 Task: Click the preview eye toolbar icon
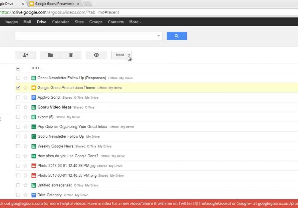coord(96,55)
